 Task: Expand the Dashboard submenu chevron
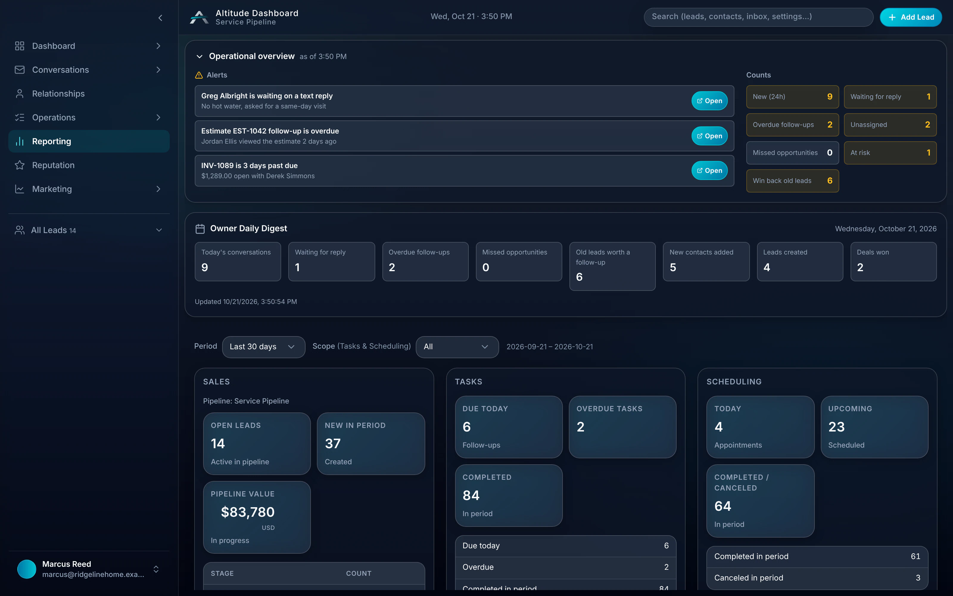158,46
